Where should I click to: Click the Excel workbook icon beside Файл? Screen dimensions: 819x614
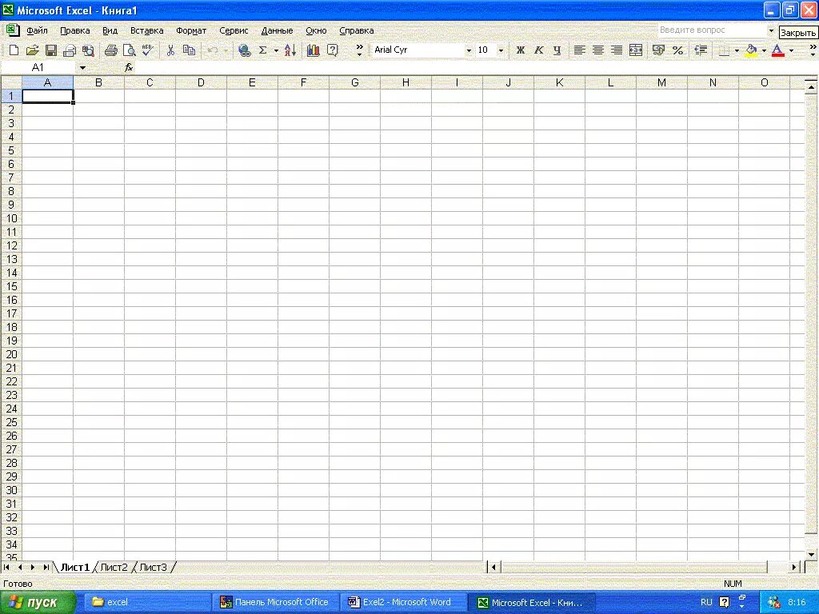(x=13, y=30)
